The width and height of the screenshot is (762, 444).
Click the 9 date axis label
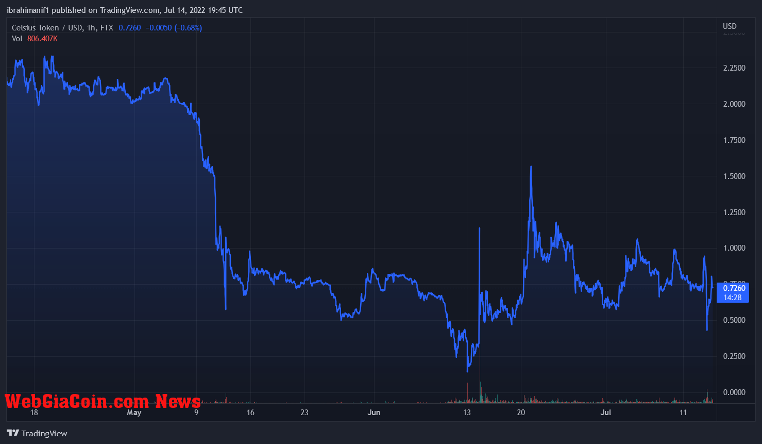(196, 413)
